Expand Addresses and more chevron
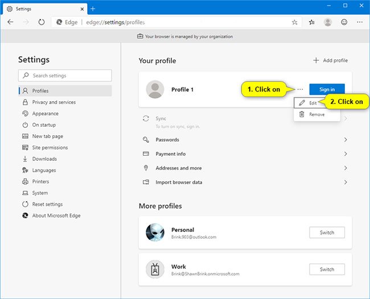This screenshot has height=299, width=370. (346, 168)
